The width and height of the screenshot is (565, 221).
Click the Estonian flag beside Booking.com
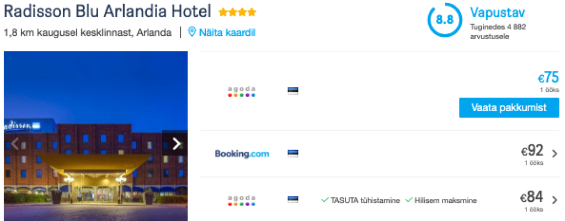[x=293, y=153]
